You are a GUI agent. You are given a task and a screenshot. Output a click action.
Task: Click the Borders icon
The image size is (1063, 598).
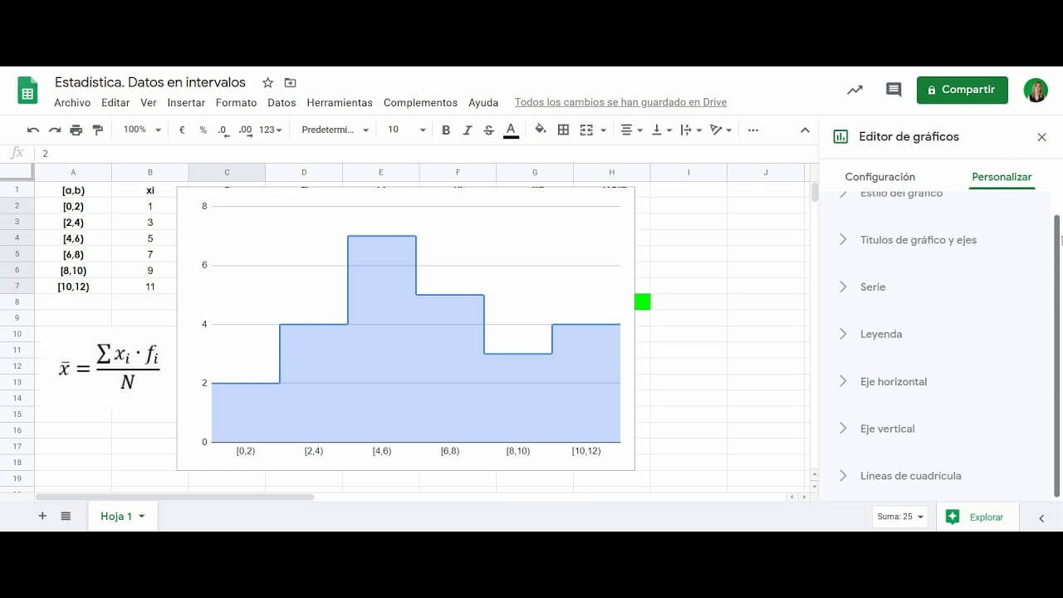coord(563,130)
